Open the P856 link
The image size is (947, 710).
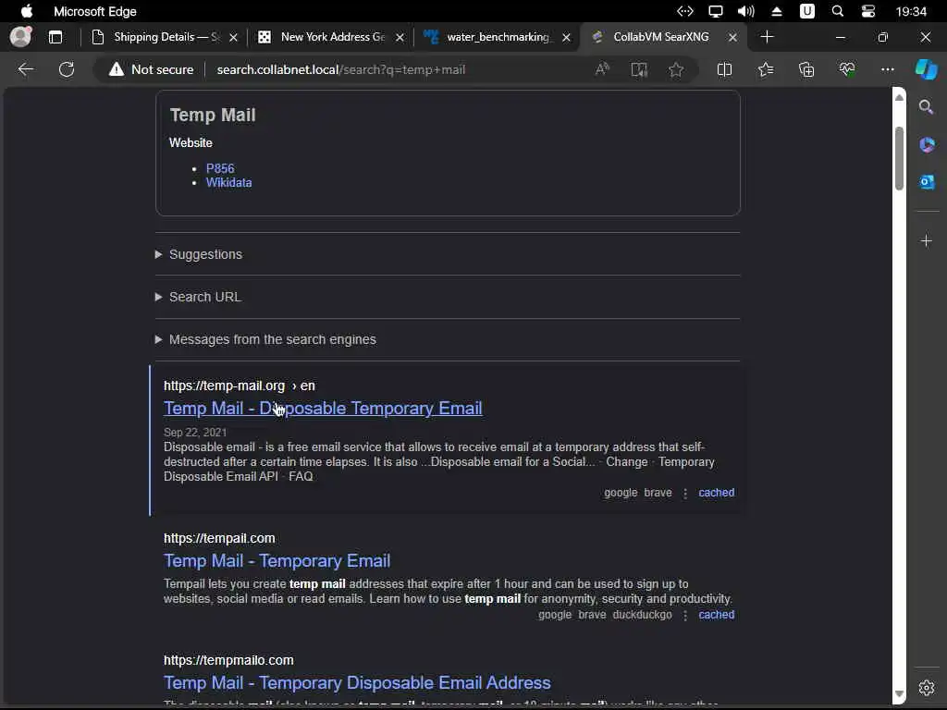(x=220, y=168)
